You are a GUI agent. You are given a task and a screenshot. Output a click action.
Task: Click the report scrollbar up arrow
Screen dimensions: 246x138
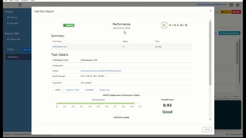pyautogui.click(x=210, y=20)
